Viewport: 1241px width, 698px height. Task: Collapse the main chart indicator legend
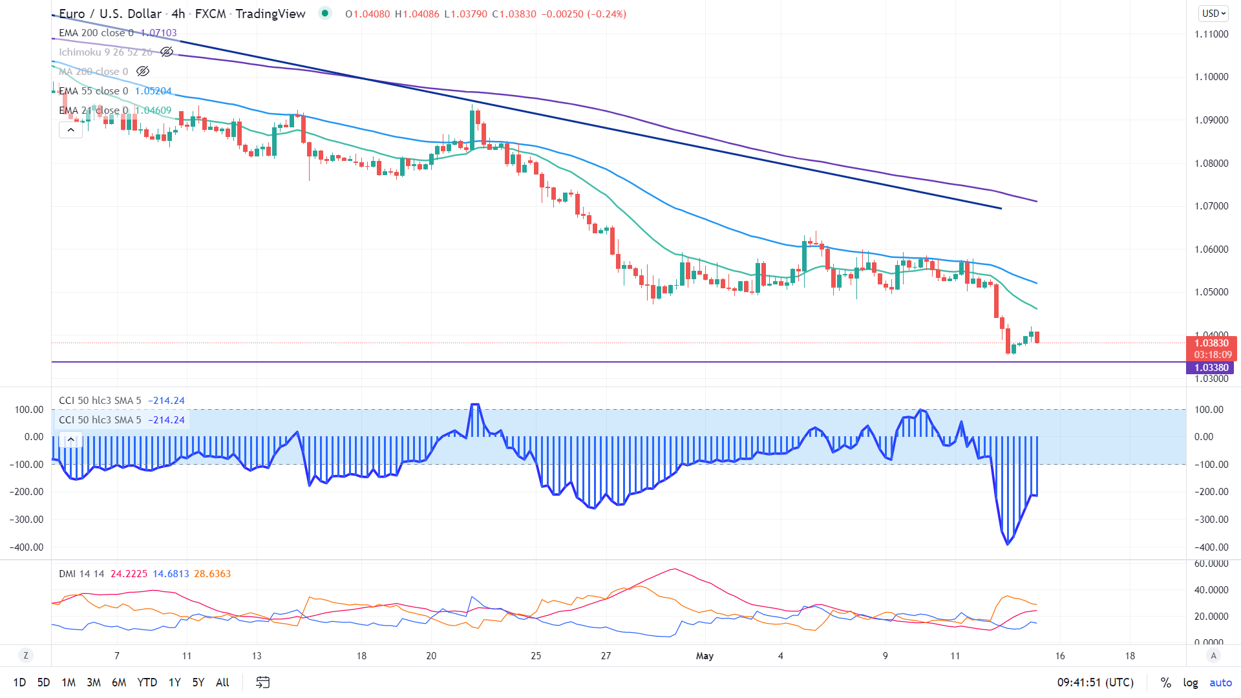(70, 130)
